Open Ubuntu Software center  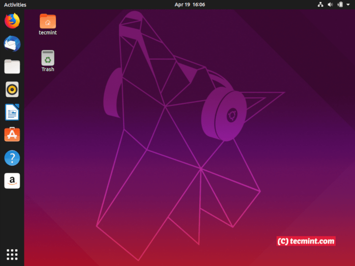pos(12,135)
